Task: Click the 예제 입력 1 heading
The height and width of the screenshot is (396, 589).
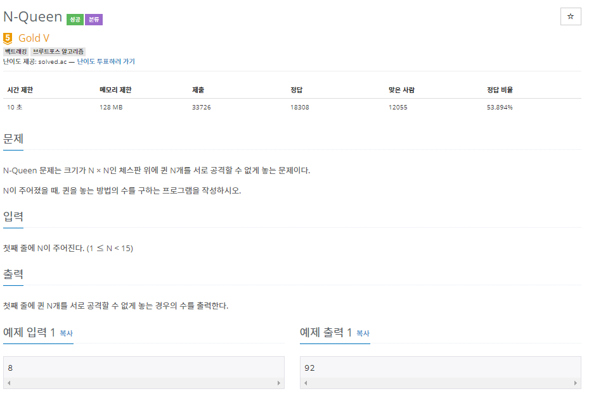Action: (x=29, y=332)
